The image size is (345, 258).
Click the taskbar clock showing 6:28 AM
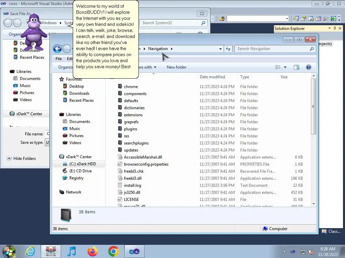328,252
